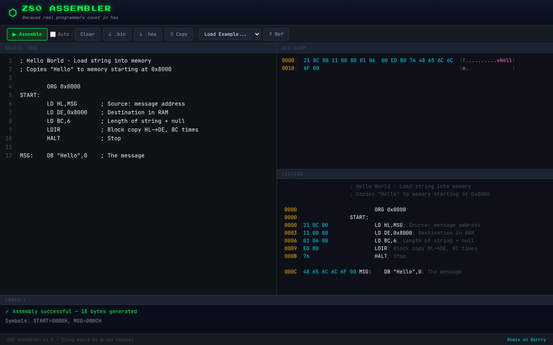Click the MSG: DB "Hello",0 source line
Screen dimensions: 553x345
(x=54, y=156)
